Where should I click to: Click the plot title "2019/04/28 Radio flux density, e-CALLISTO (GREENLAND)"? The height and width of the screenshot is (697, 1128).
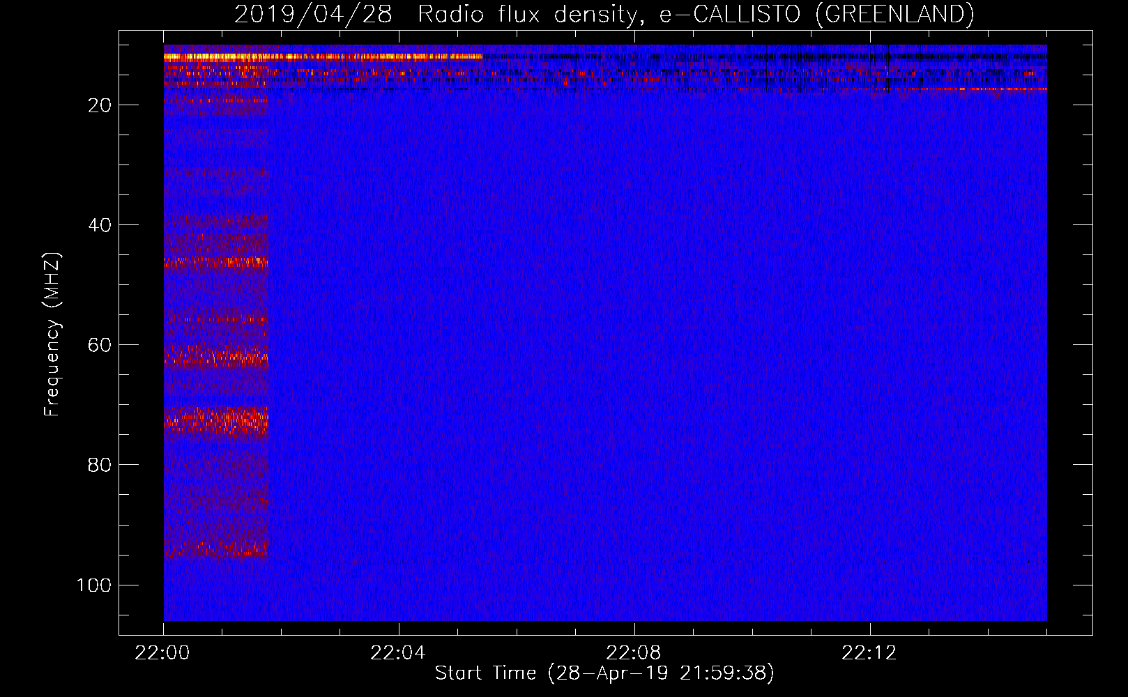pyautogui.click(x=604, y=14)
